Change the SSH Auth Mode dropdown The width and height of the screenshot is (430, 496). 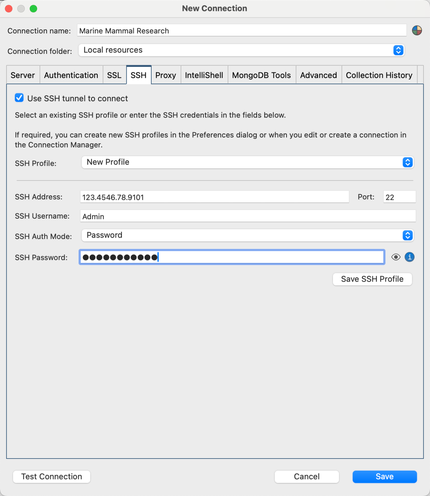[x=407, y=235]
